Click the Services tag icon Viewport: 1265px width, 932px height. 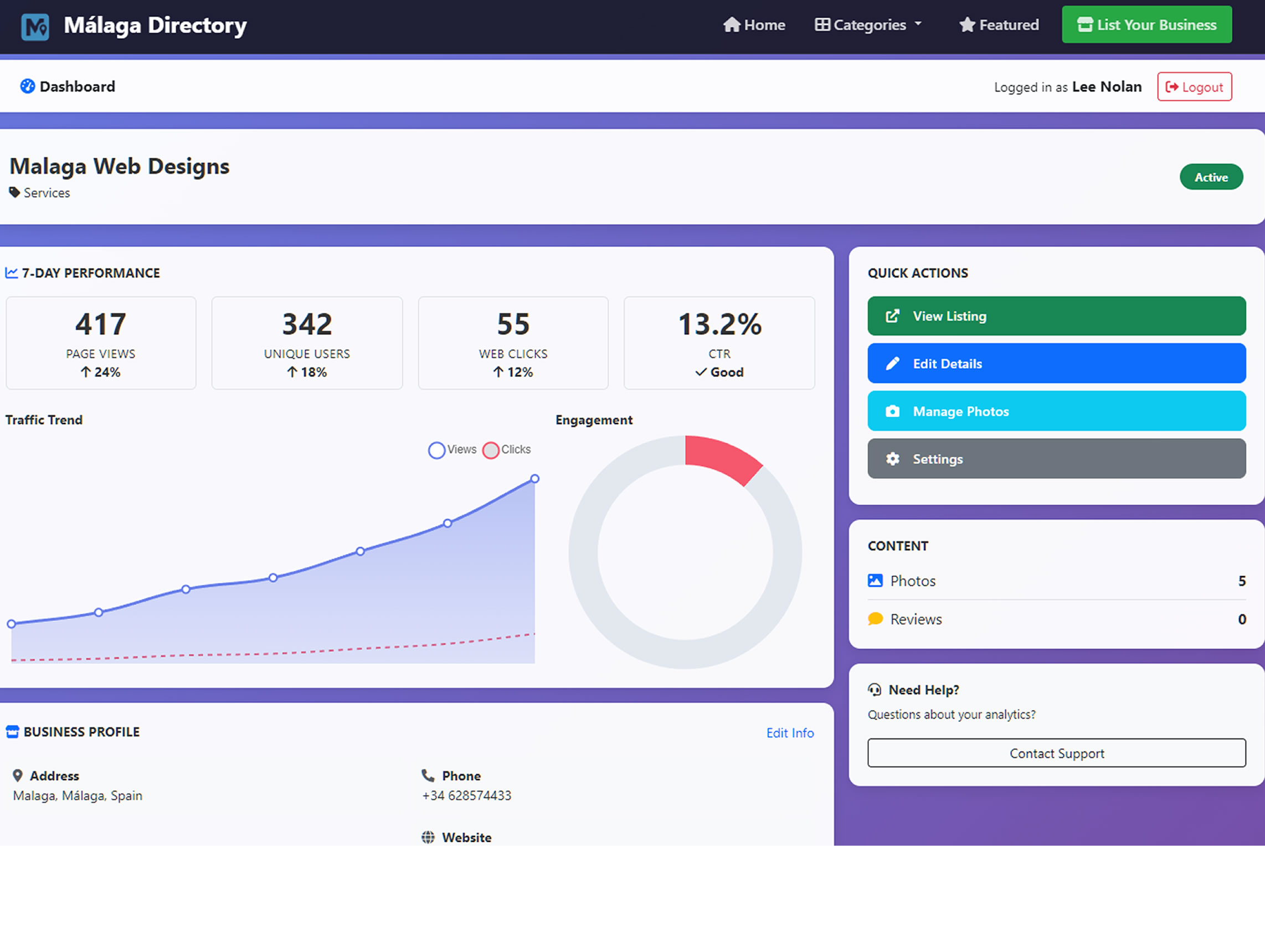point(14,193)
